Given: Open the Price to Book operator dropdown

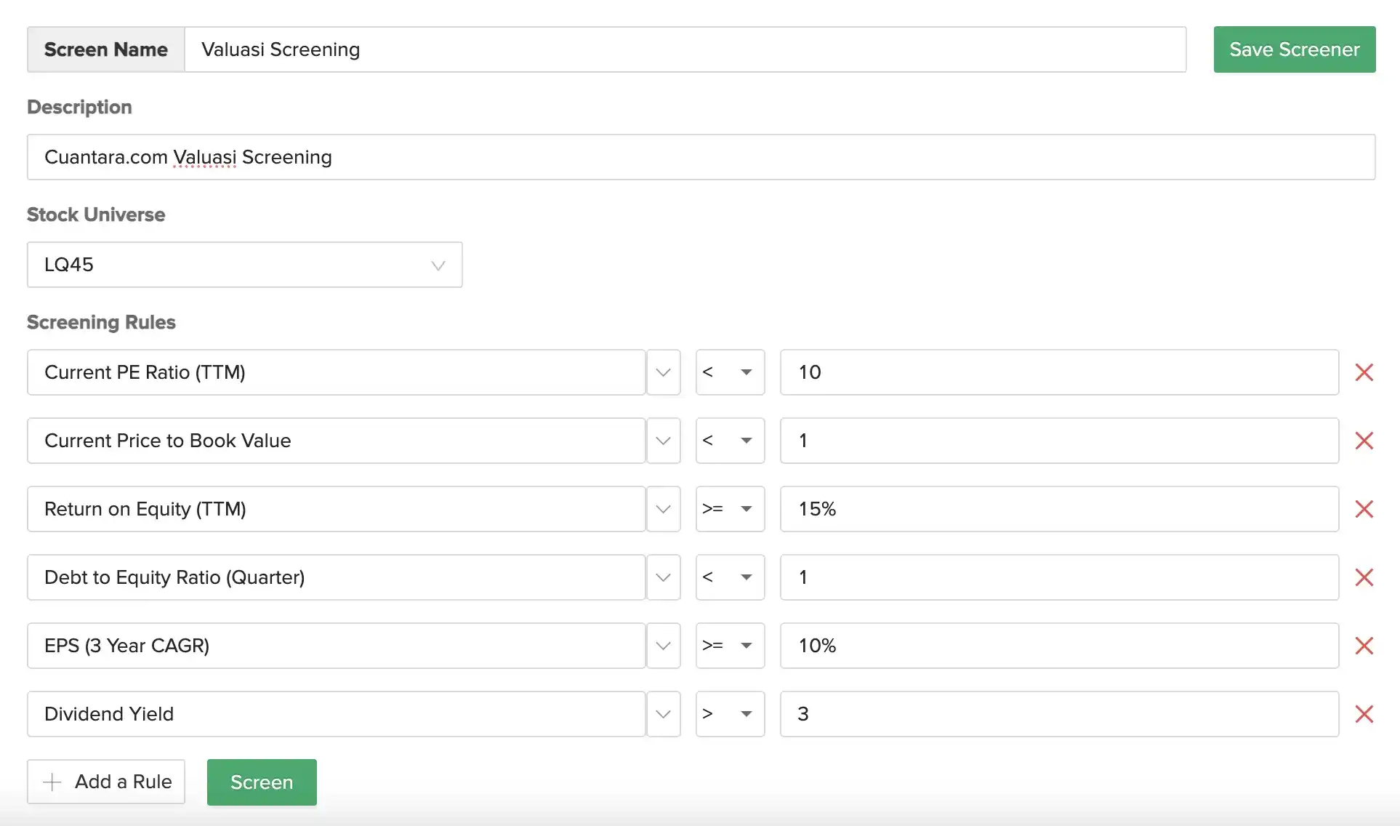Looking at the screenshot, I should coord(730,441).
